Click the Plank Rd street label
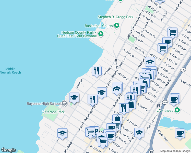 164,16
